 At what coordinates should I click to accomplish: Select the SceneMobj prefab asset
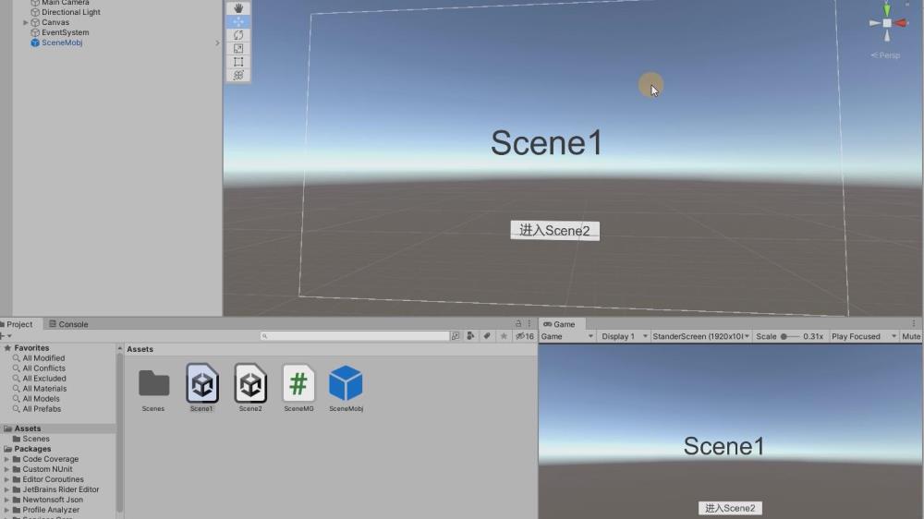(346, 384)
